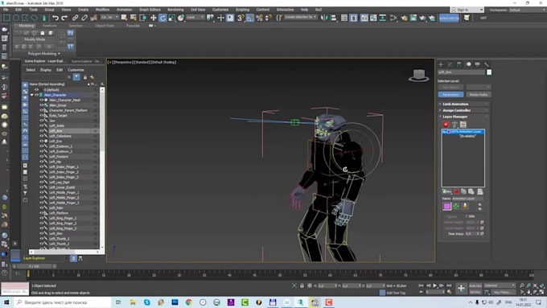
Task: Click the Redo arrow in main toolbar
Action: click(64, 18)
